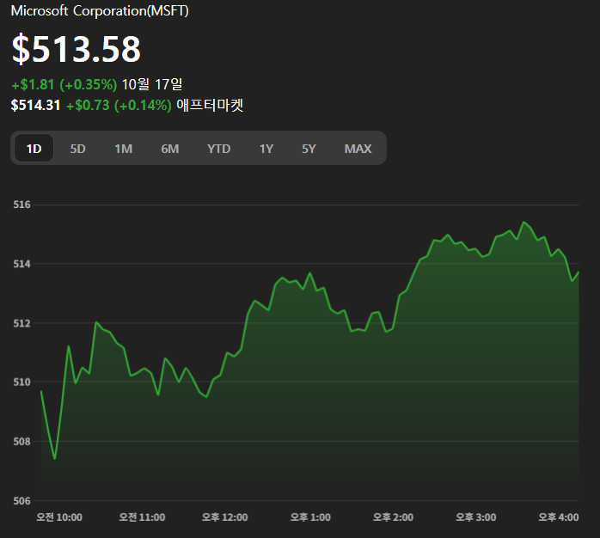The width and height of the screenshot is (600, 538).
Task: Click the chart's highest peak near 515.4
Action: click(523, 222)
